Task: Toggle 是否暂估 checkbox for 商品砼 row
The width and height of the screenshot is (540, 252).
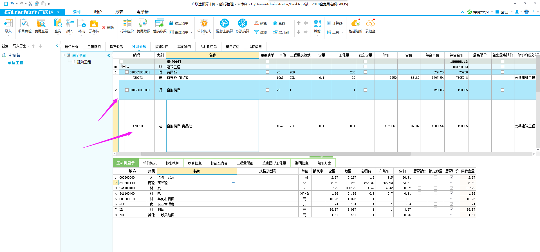Action: (420, 183)
